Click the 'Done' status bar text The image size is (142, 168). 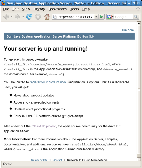tap(7, 164)
